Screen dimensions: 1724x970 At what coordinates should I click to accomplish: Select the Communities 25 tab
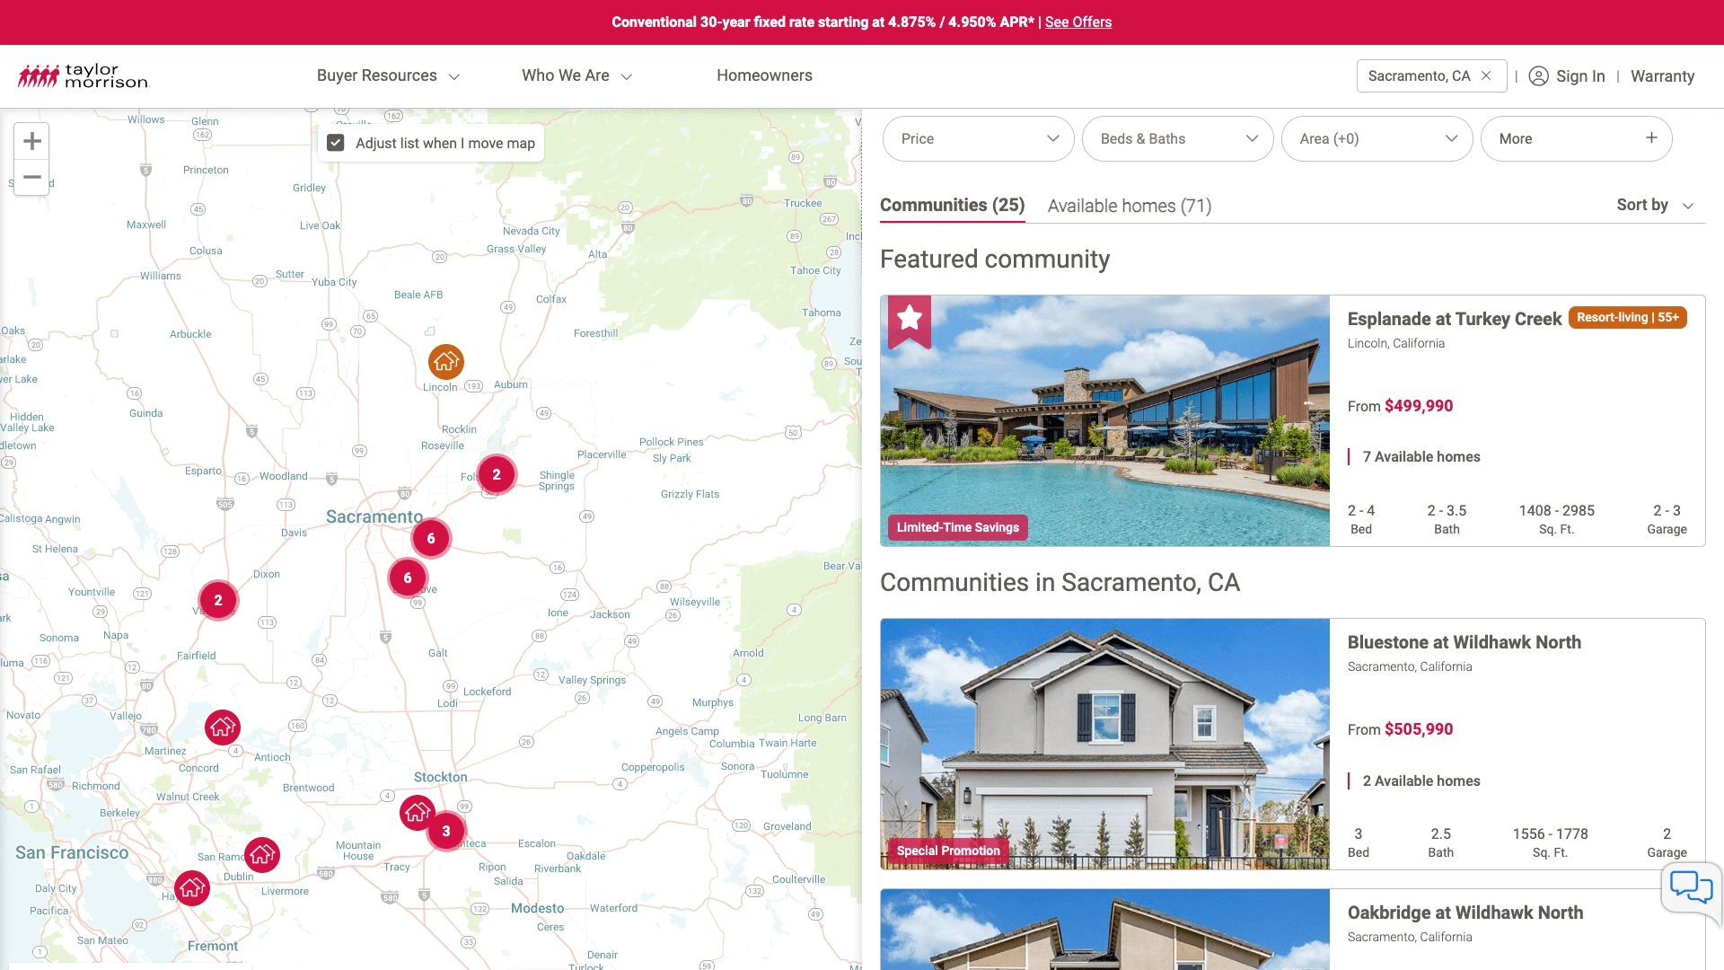click(x=954, y=206)
